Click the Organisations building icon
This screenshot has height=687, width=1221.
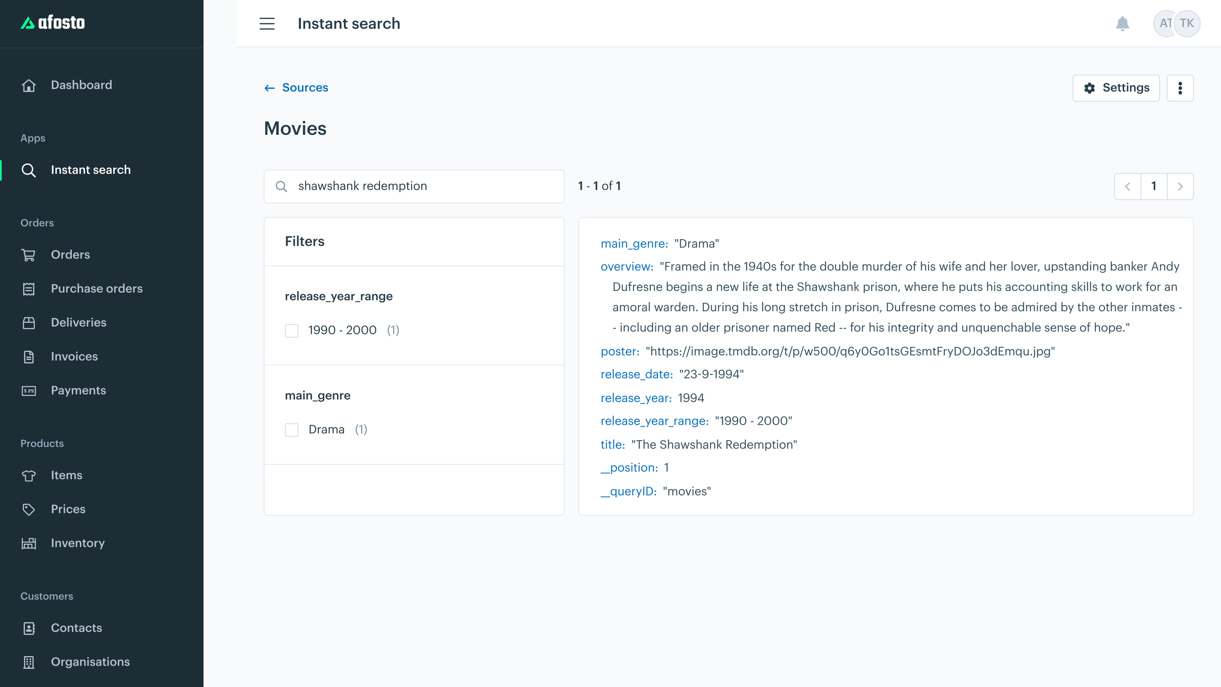click(x=29, y=662)
